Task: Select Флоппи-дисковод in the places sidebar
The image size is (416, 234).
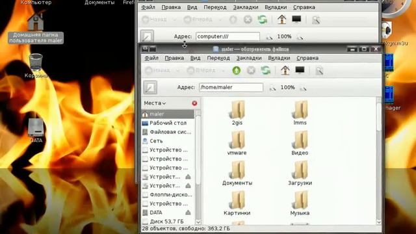Action: point(168,195)
